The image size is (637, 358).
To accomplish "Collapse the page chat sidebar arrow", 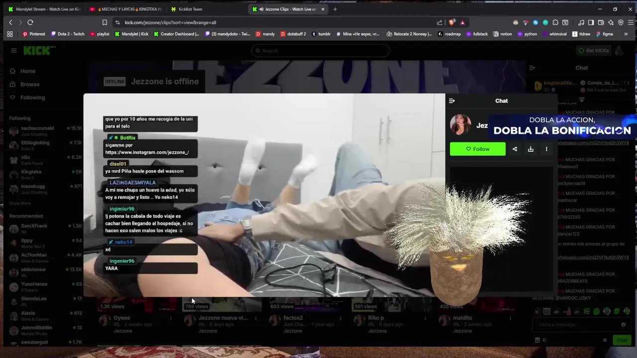I will coord(532,68).
